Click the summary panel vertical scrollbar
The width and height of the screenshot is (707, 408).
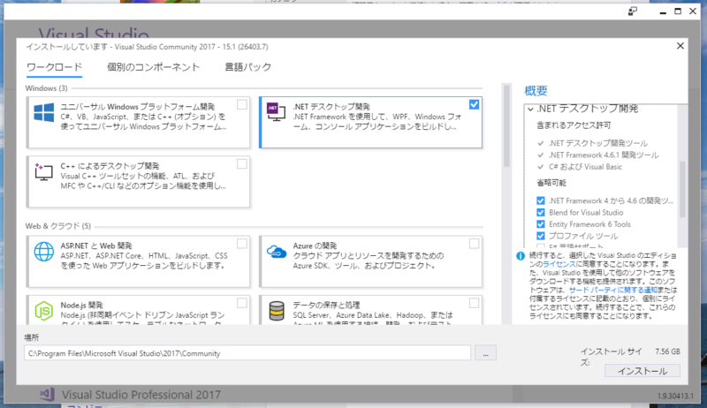point(682,189)
